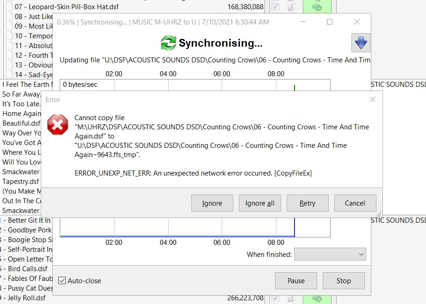Toggle the include checkbox in the 266,223,708 row
Viewport: 426px width, 304px height.
click(x=275, y=298)
